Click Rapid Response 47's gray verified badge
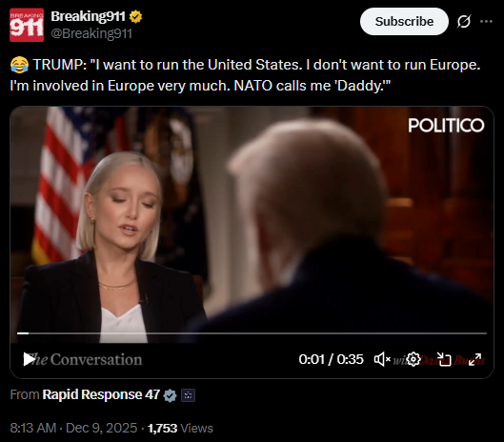This screenshot has height=442, width=504. pyautogui.click(x=170, y=395)
